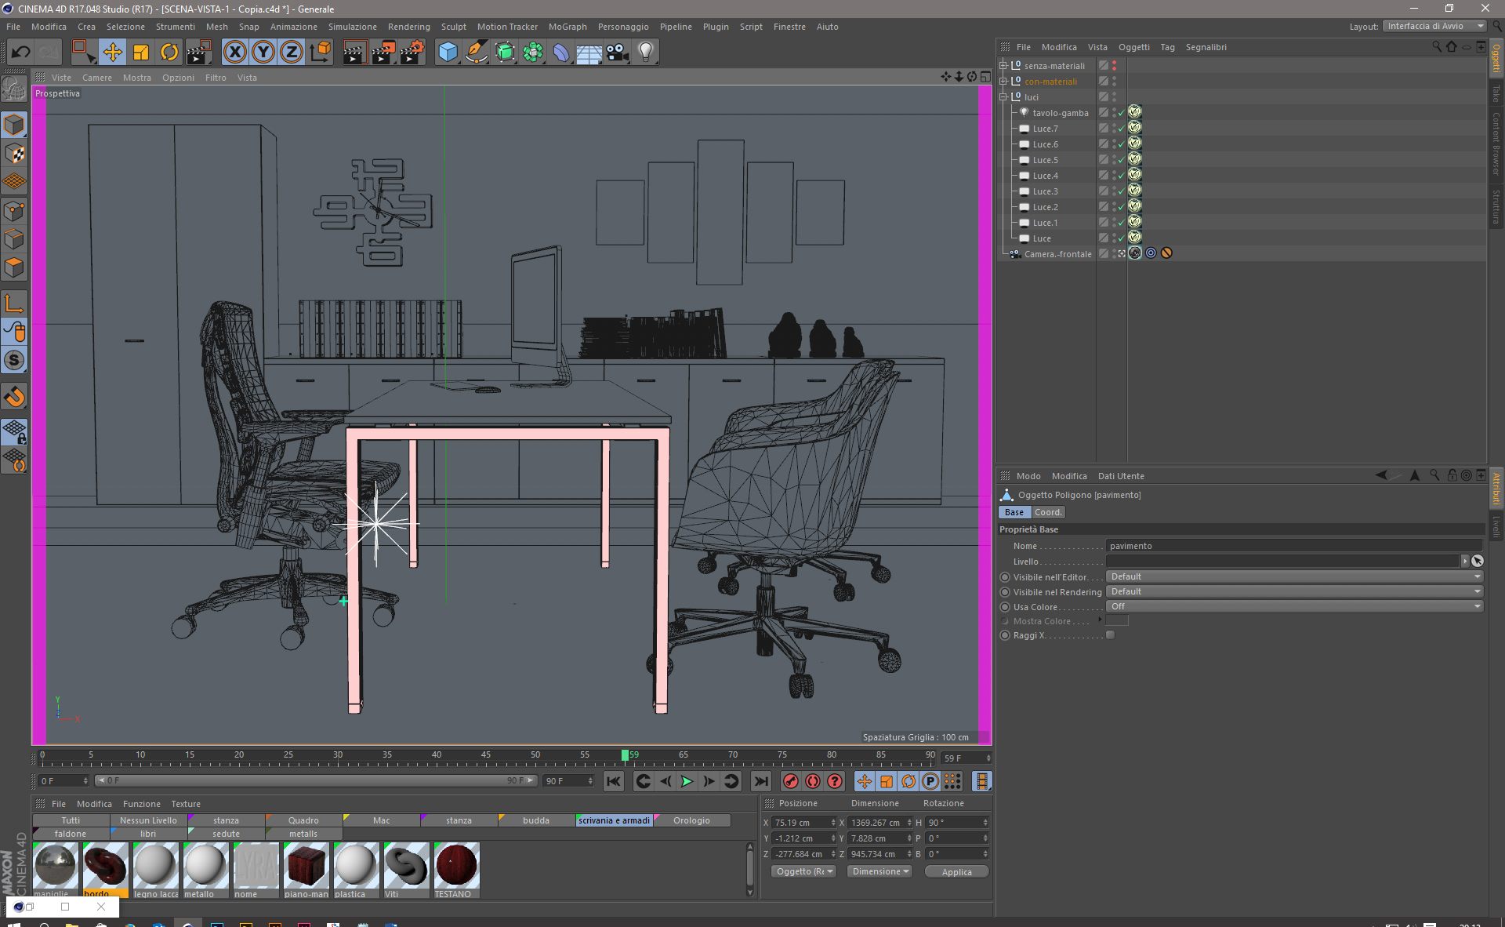Add a Cube primitive object
The width and height of the screenshot is (1505, 927).
click(448, 53)
